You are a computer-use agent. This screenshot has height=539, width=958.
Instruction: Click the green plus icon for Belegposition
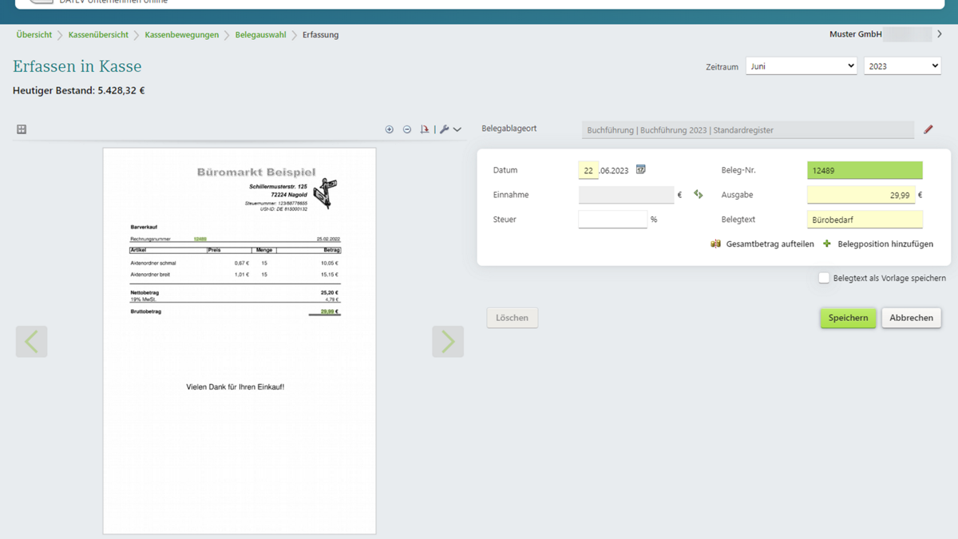click(x=827, y=244)
